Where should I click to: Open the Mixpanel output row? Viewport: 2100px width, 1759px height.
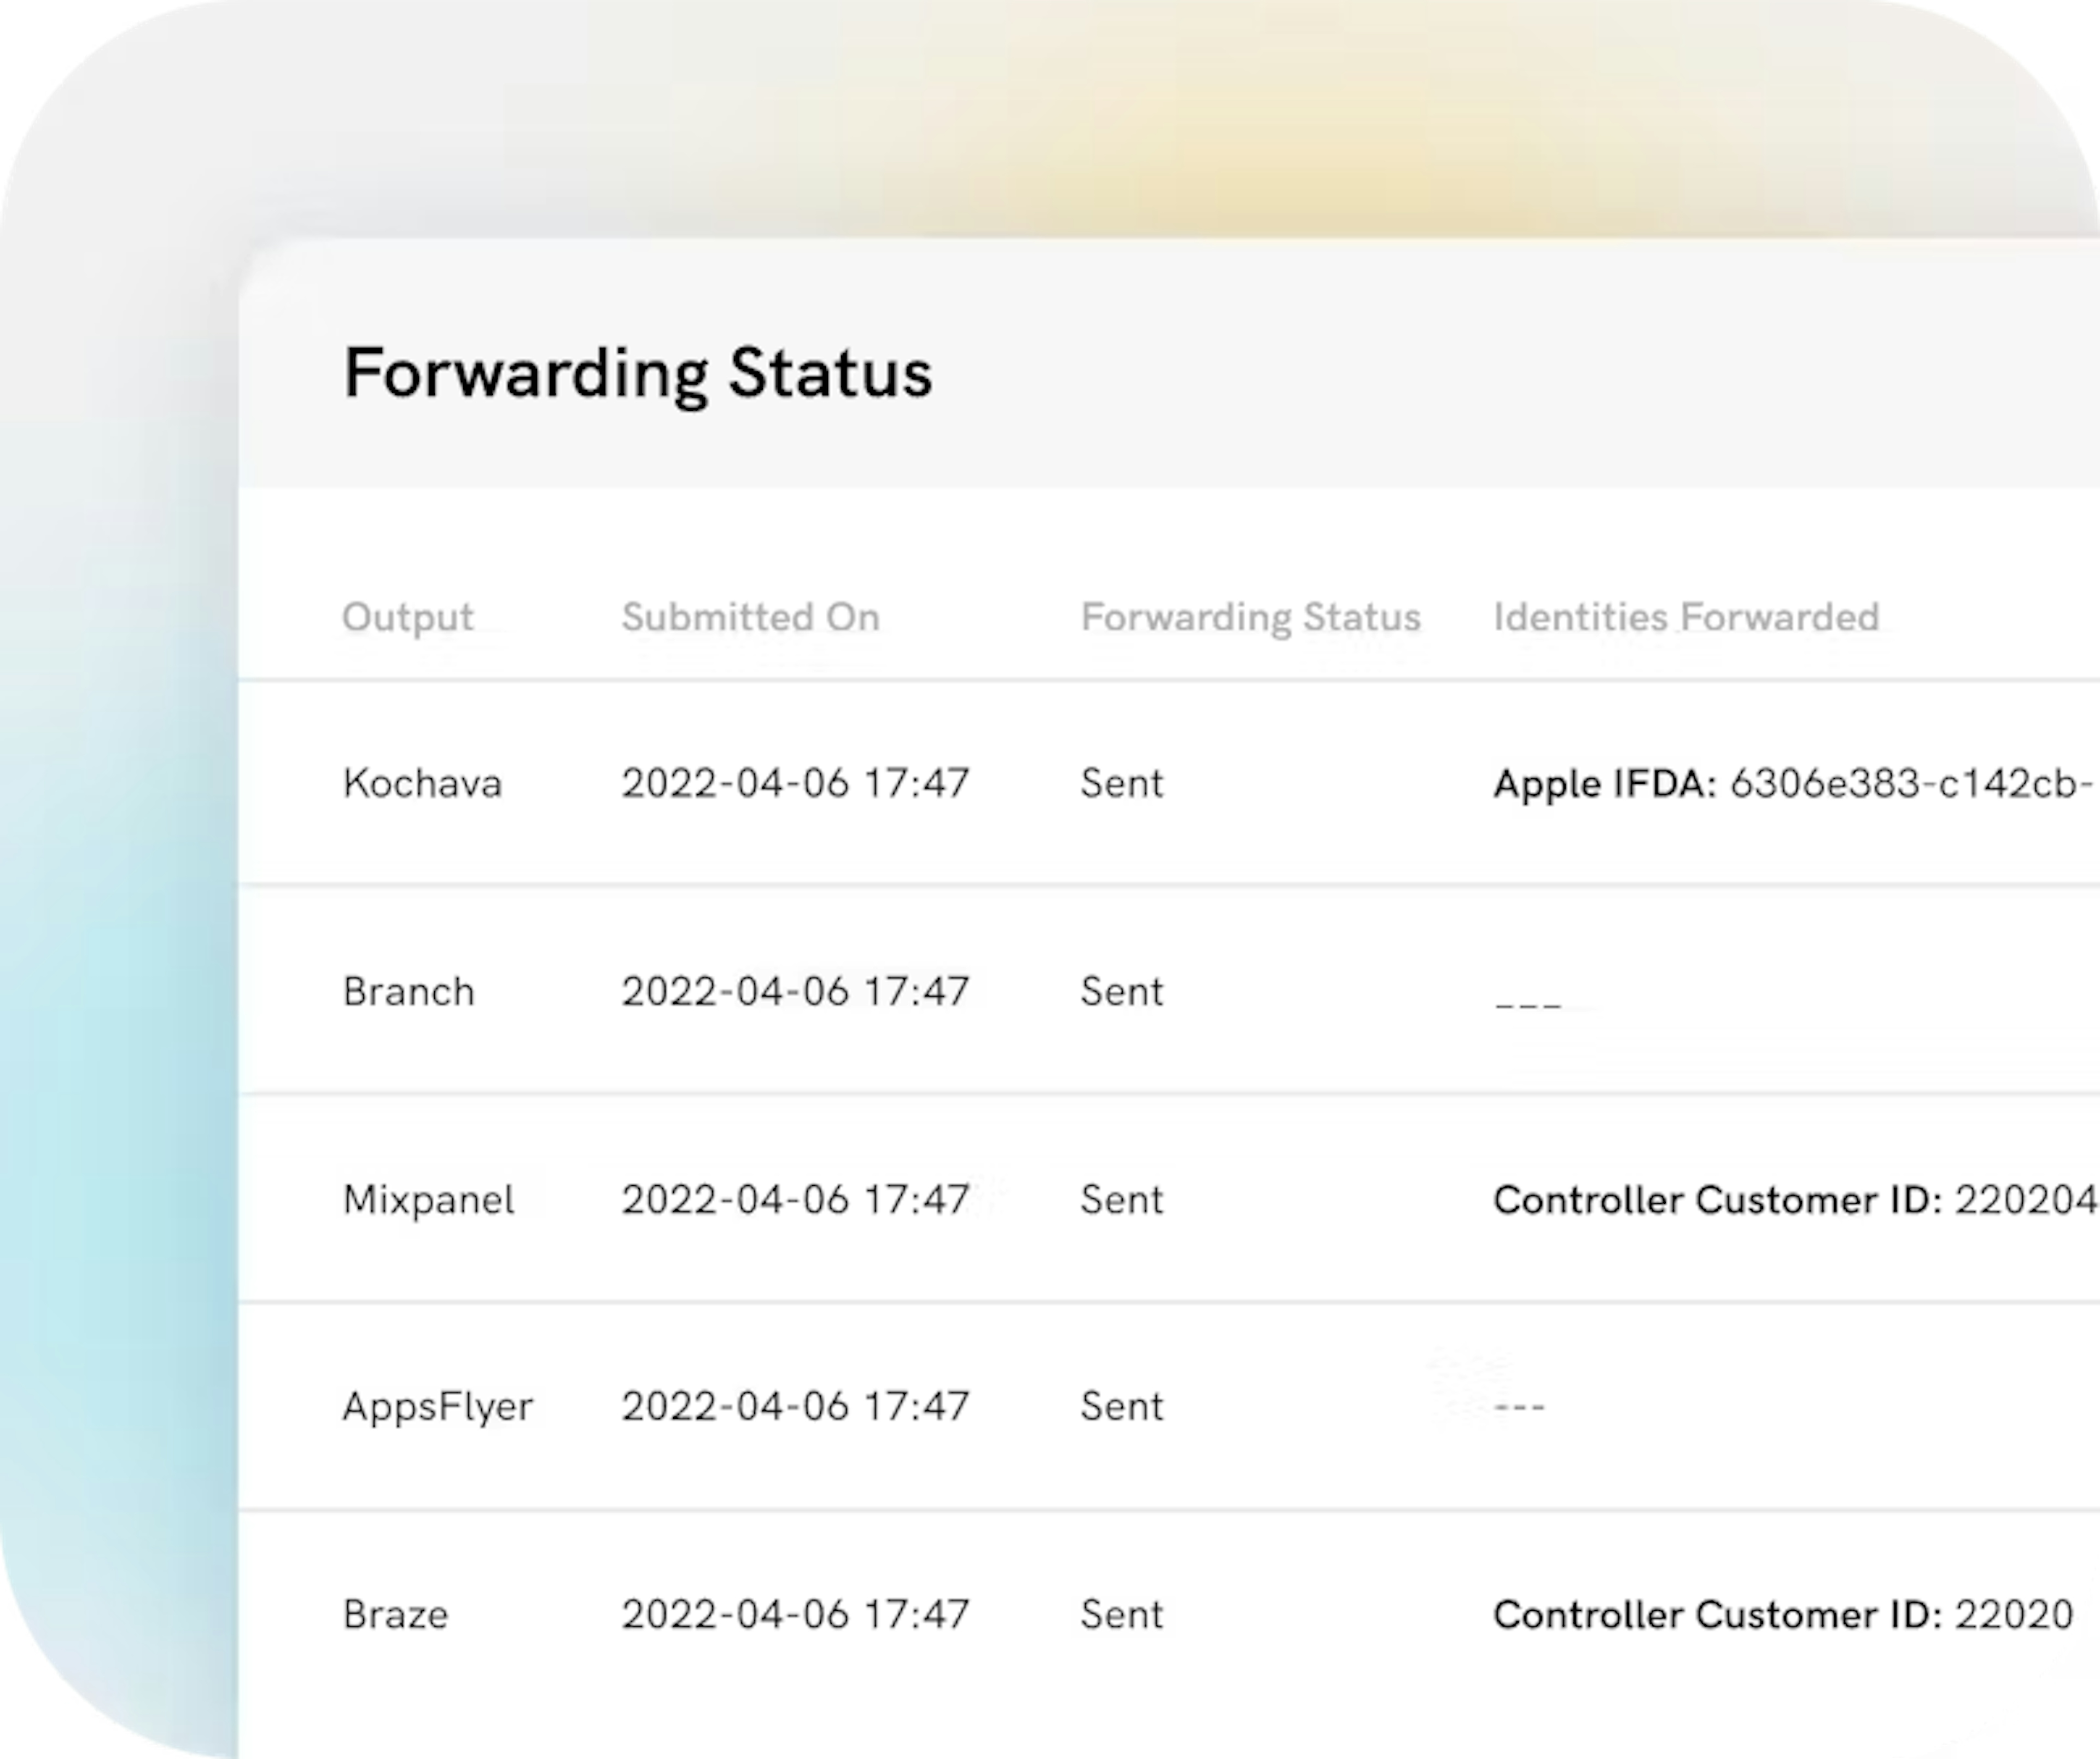click(428, 1199)
